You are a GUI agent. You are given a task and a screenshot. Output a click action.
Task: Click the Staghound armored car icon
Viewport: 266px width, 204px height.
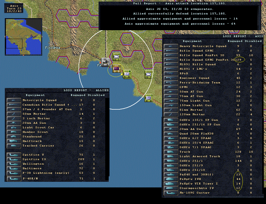tap(14, 137)
